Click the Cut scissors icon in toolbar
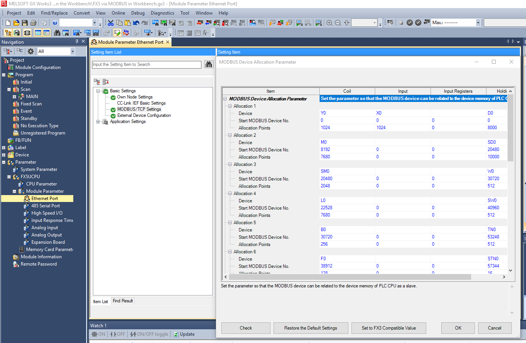This screenshot has height=343, width=526. (x=110, y=23)
